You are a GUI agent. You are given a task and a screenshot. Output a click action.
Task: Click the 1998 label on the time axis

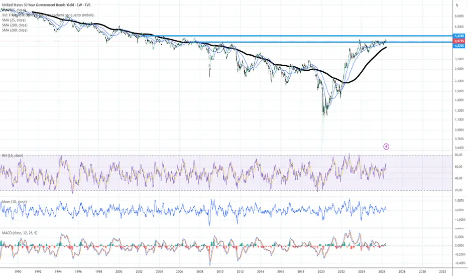pos(99,272)
